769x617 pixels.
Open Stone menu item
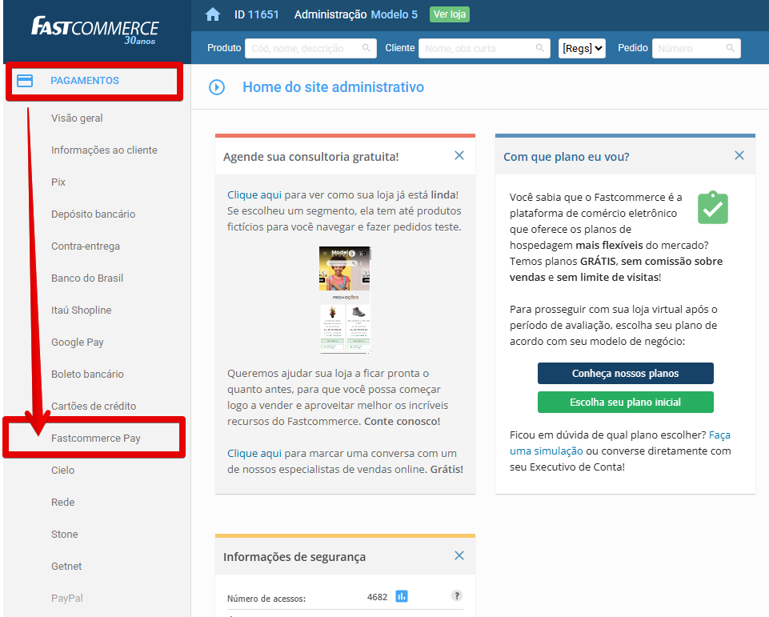tap(64, 534)
